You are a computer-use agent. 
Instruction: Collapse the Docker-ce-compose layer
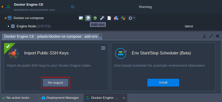click(5, 18)
